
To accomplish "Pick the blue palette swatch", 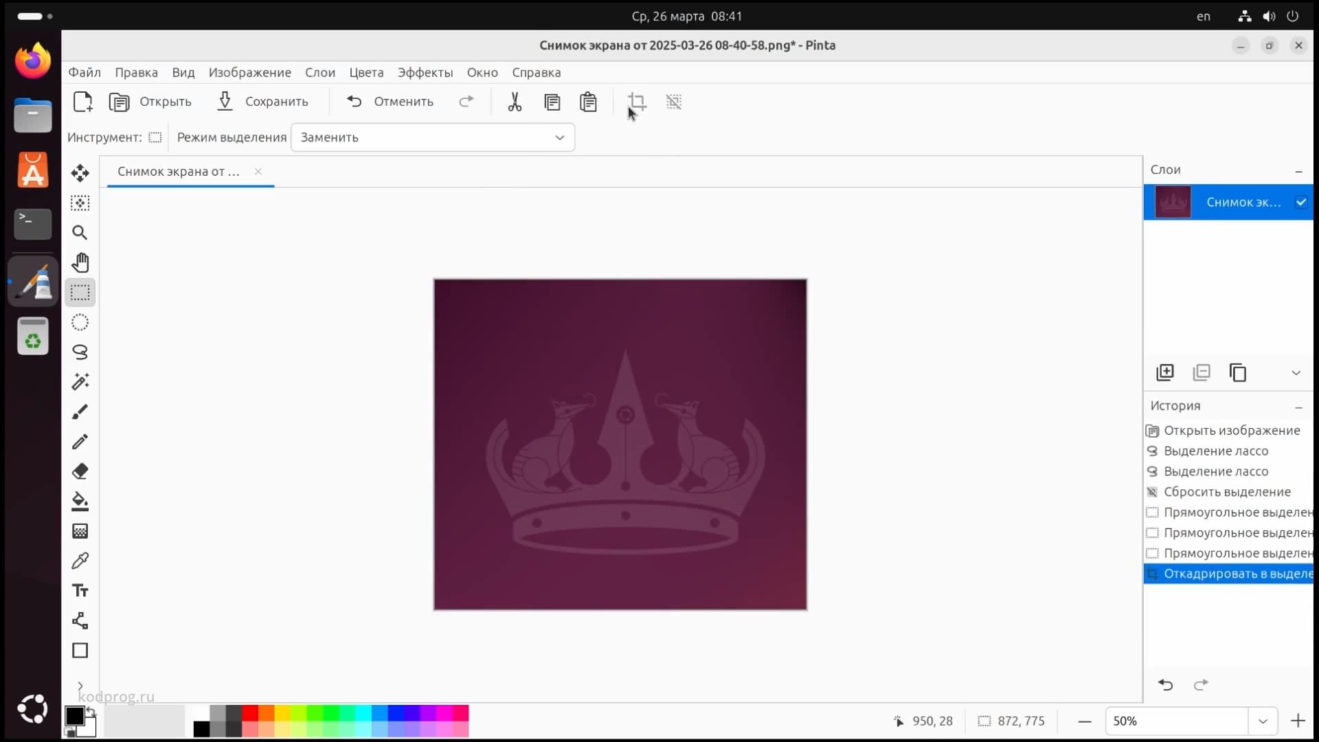I will (x=396, y=713).
